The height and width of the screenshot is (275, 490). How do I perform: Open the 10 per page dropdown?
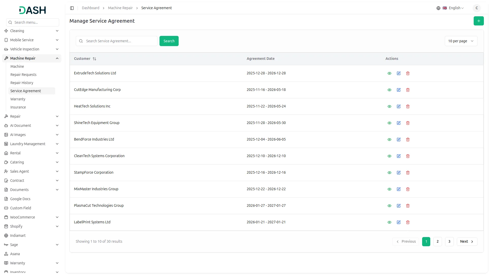tap(461, 41)
